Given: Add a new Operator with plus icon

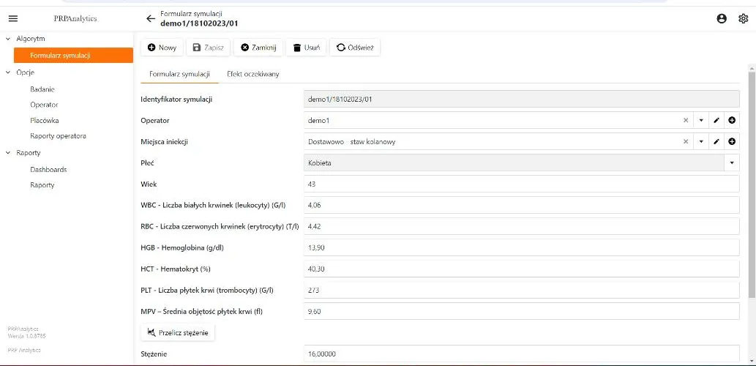Looking at the screenshot, I should pos(732,120).
